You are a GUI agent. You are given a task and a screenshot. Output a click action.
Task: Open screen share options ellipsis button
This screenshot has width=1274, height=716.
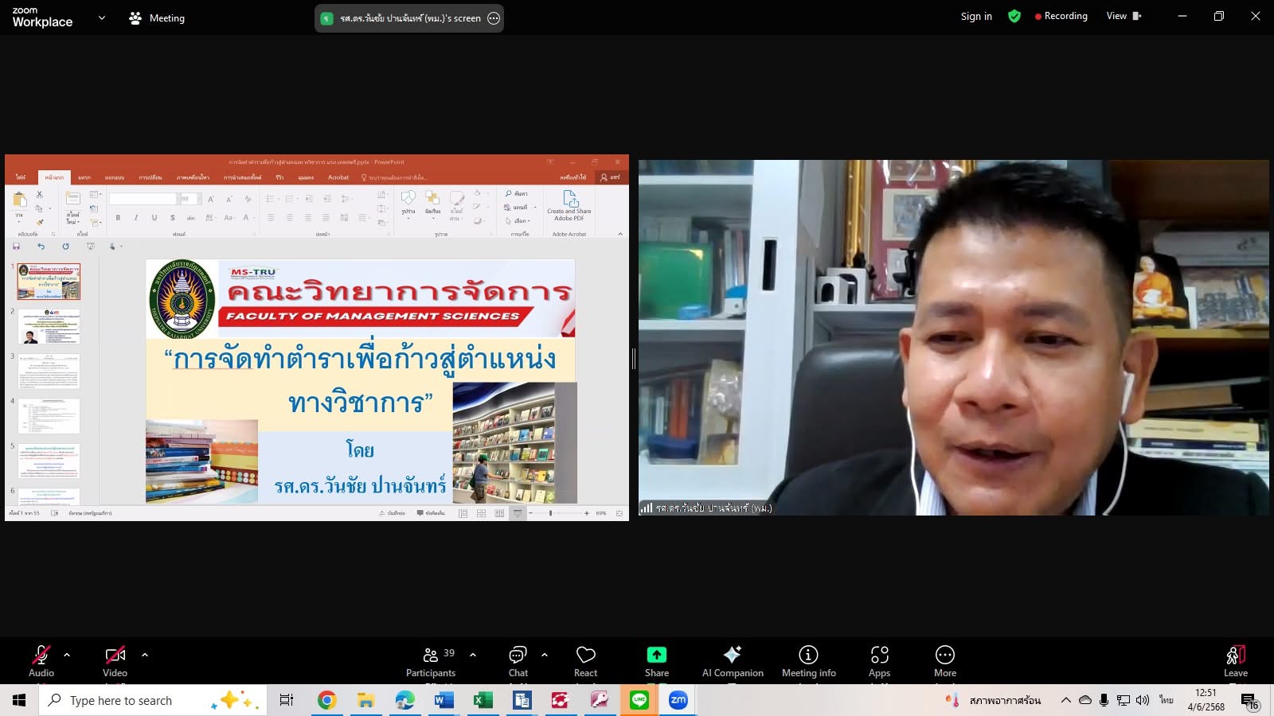[x=494, y=18]
